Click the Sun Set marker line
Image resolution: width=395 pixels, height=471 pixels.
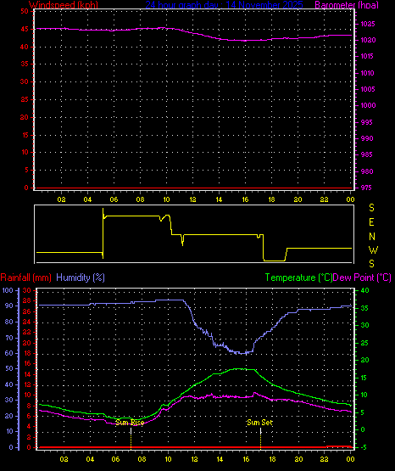click(x=260, y=438)
